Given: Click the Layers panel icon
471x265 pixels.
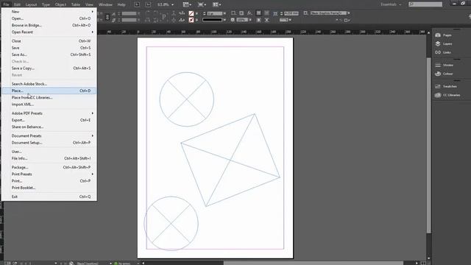Looking at the screenshot, I should pyautogui.click(x=438, y=44).
